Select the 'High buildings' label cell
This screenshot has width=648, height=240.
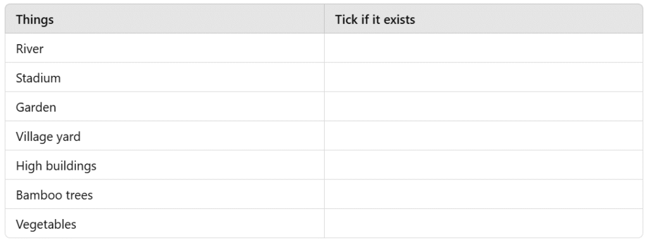coord(165,165)
